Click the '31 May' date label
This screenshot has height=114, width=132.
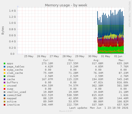click(105, 56)
